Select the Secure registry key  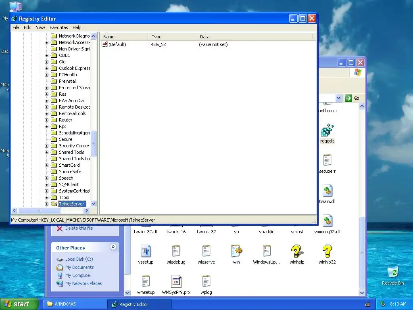coord(66,139)
